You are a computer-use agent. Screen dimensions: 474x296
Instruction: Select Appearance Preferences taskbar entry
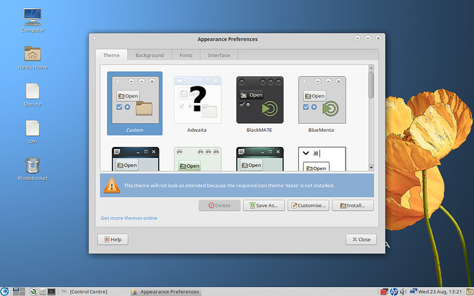coord(166,292)
